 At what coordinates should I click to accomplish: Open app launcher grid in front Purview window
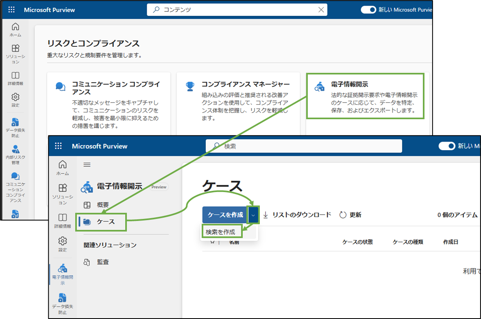[58, 146]
